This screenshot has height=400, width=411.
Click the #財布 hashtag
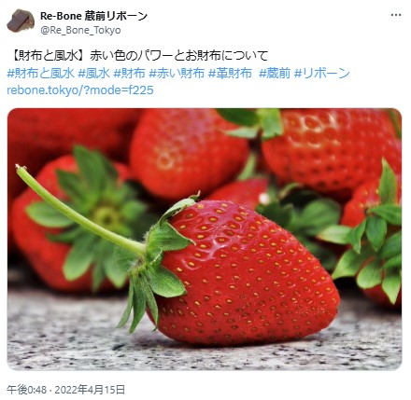pos(129,74)
